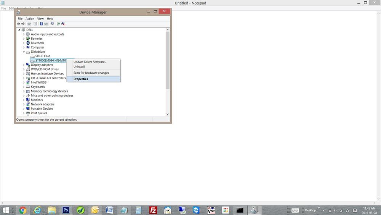Image resolution: width=381 pixels, height=215 pixels.
Task: Expand the Bluetooth node
Action: [24, 43]
